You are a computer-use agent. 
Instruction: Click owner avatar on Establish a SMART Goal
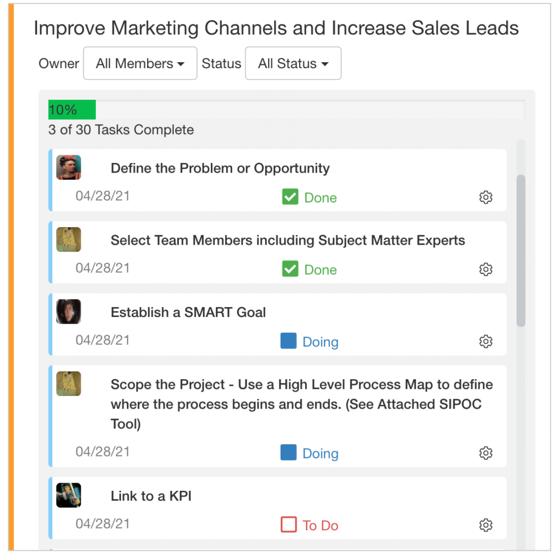(69, 312)
